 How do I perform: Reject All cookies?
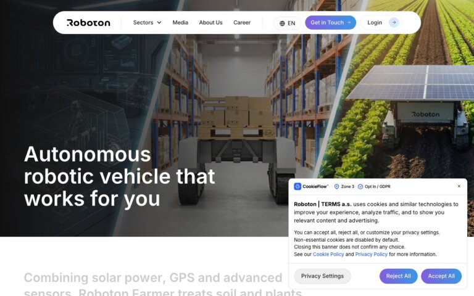click(399, 276)
